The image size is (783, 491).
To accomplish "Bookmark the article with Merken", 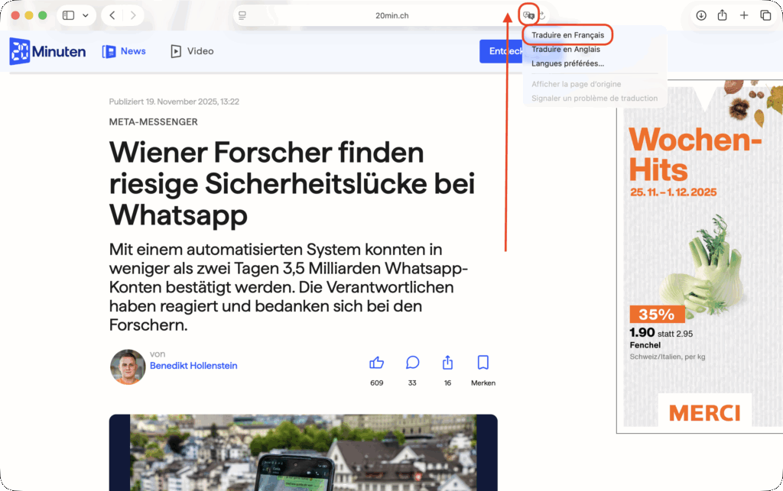I will pyautogui.click(x=482, y=363).
